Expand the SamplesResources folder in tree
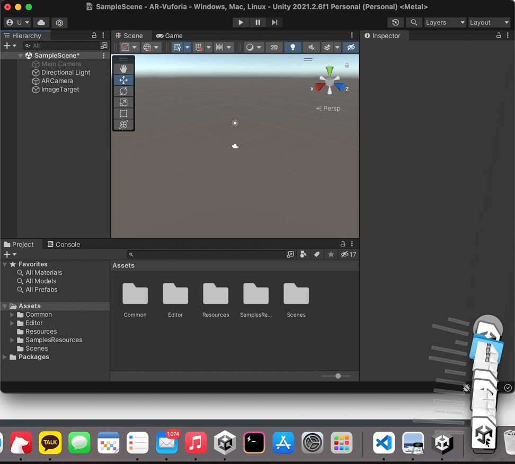Screen dimensions: 515x464 pos(12,340)
